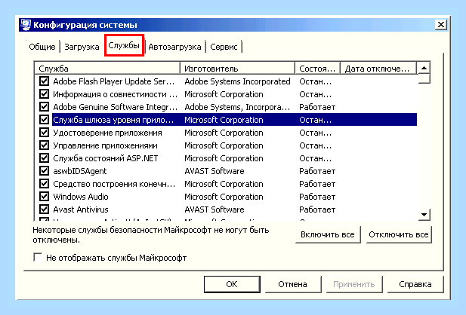Sort by the Изготовитель column header
Viewport: 466px width, 315px height.
click(x=237, y=69)
